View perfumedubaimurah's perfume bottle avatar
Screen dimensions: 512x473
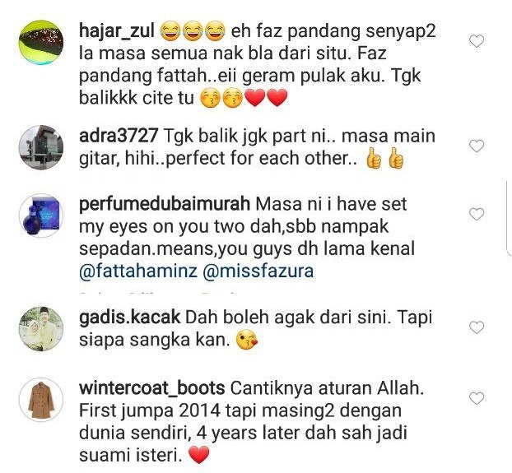click(41, 216)
